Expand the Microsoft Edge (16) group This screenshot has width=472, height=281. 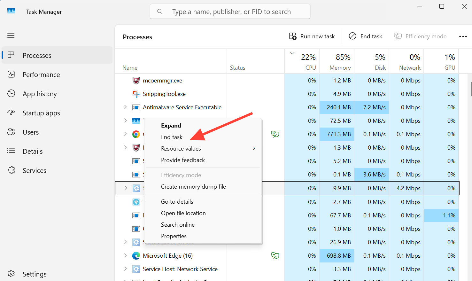(x=126, y=255)
